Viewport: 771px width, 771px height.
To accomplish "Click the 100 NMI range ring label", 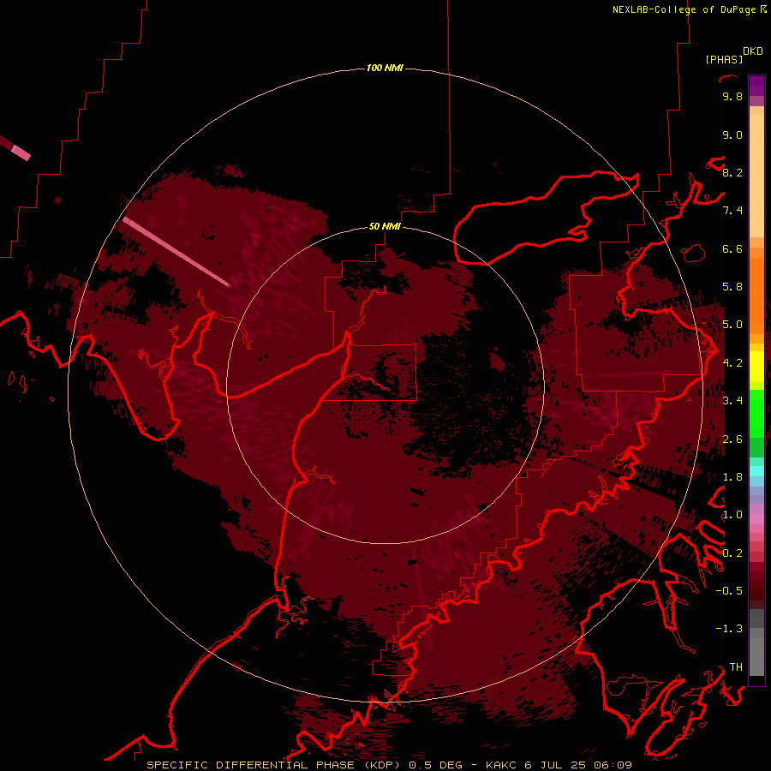I will (x=385, y=68).
